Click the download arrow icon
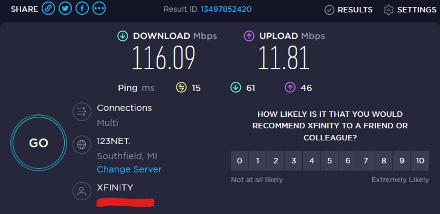This screenshot has width=440, height=214. click(123, 36)
